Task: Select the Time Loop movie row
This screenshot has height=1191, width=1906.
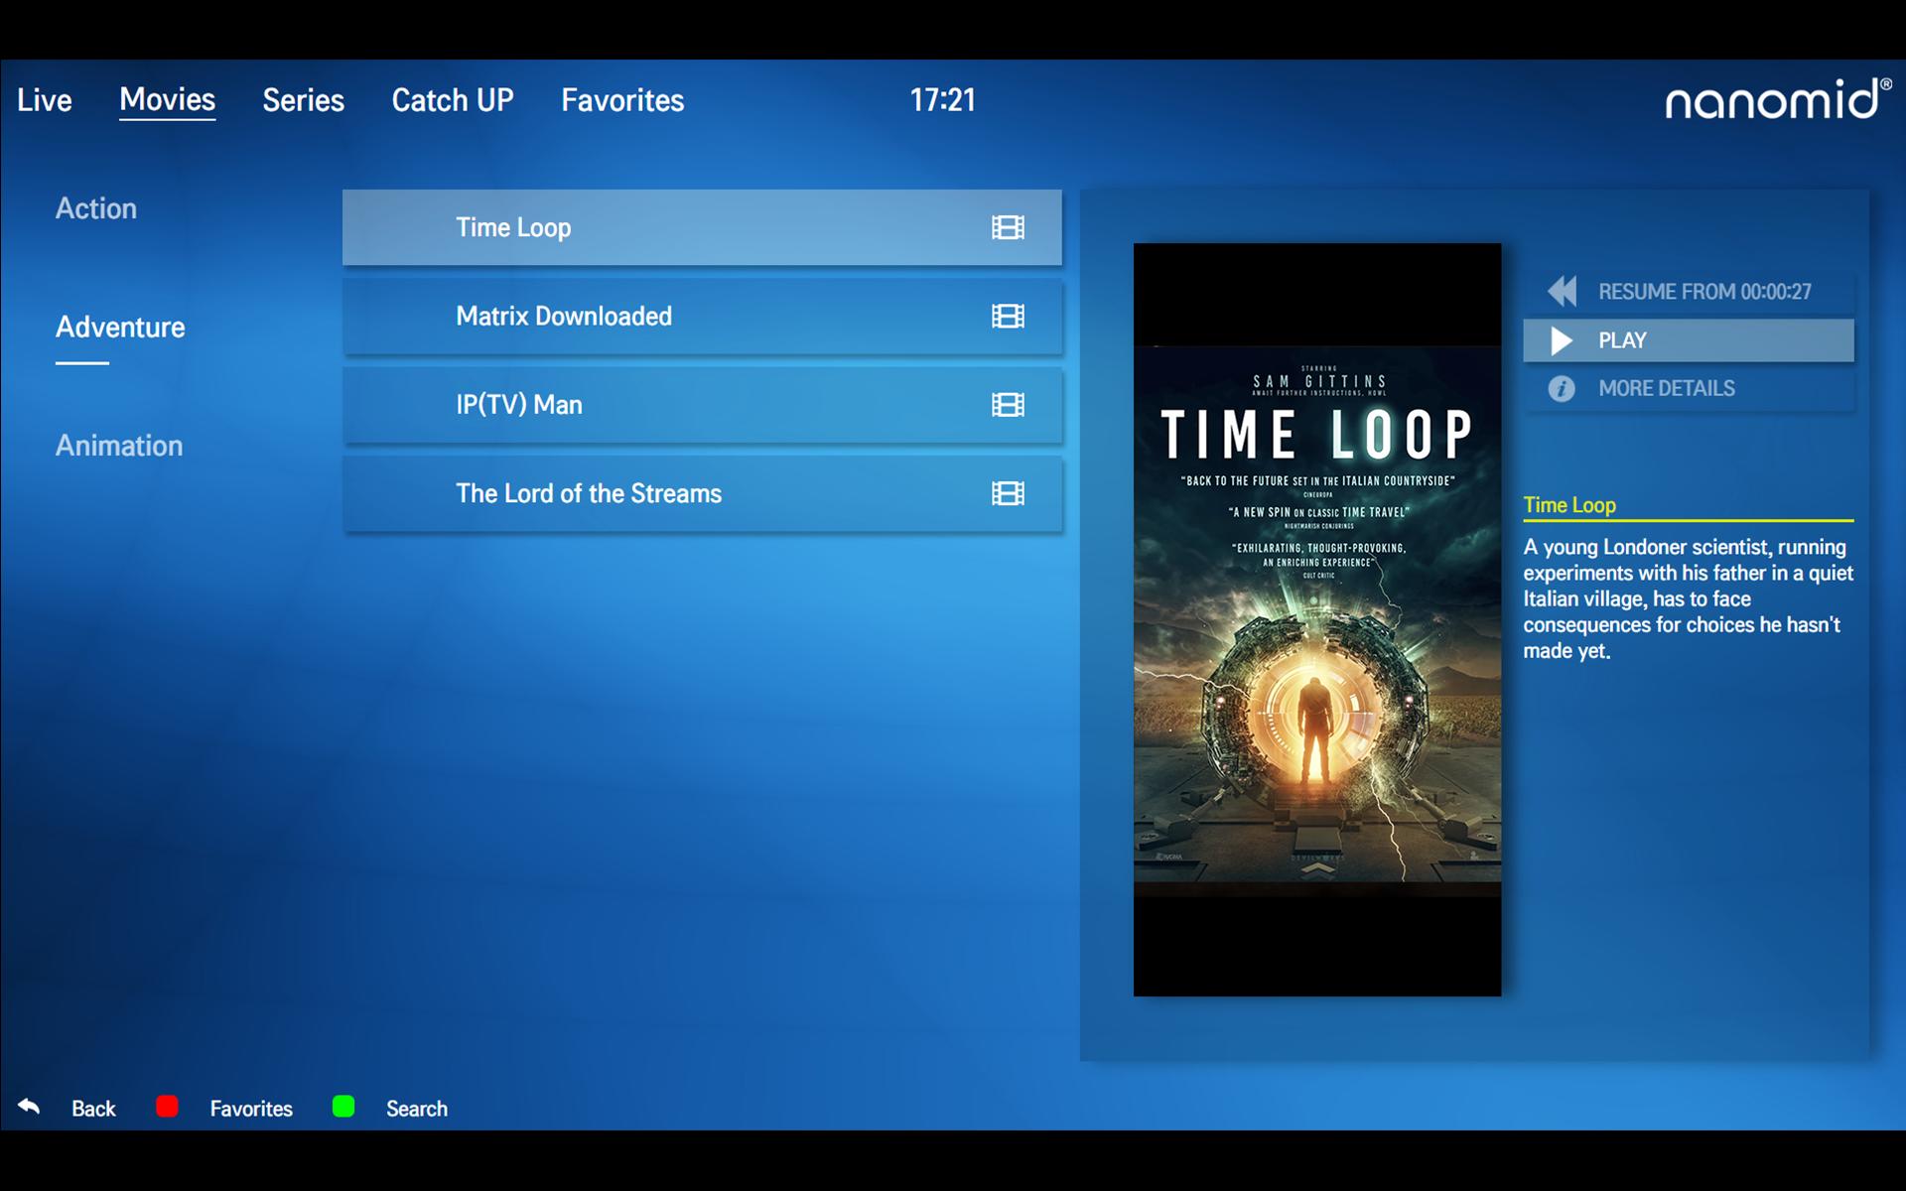Action: (702, 227)
